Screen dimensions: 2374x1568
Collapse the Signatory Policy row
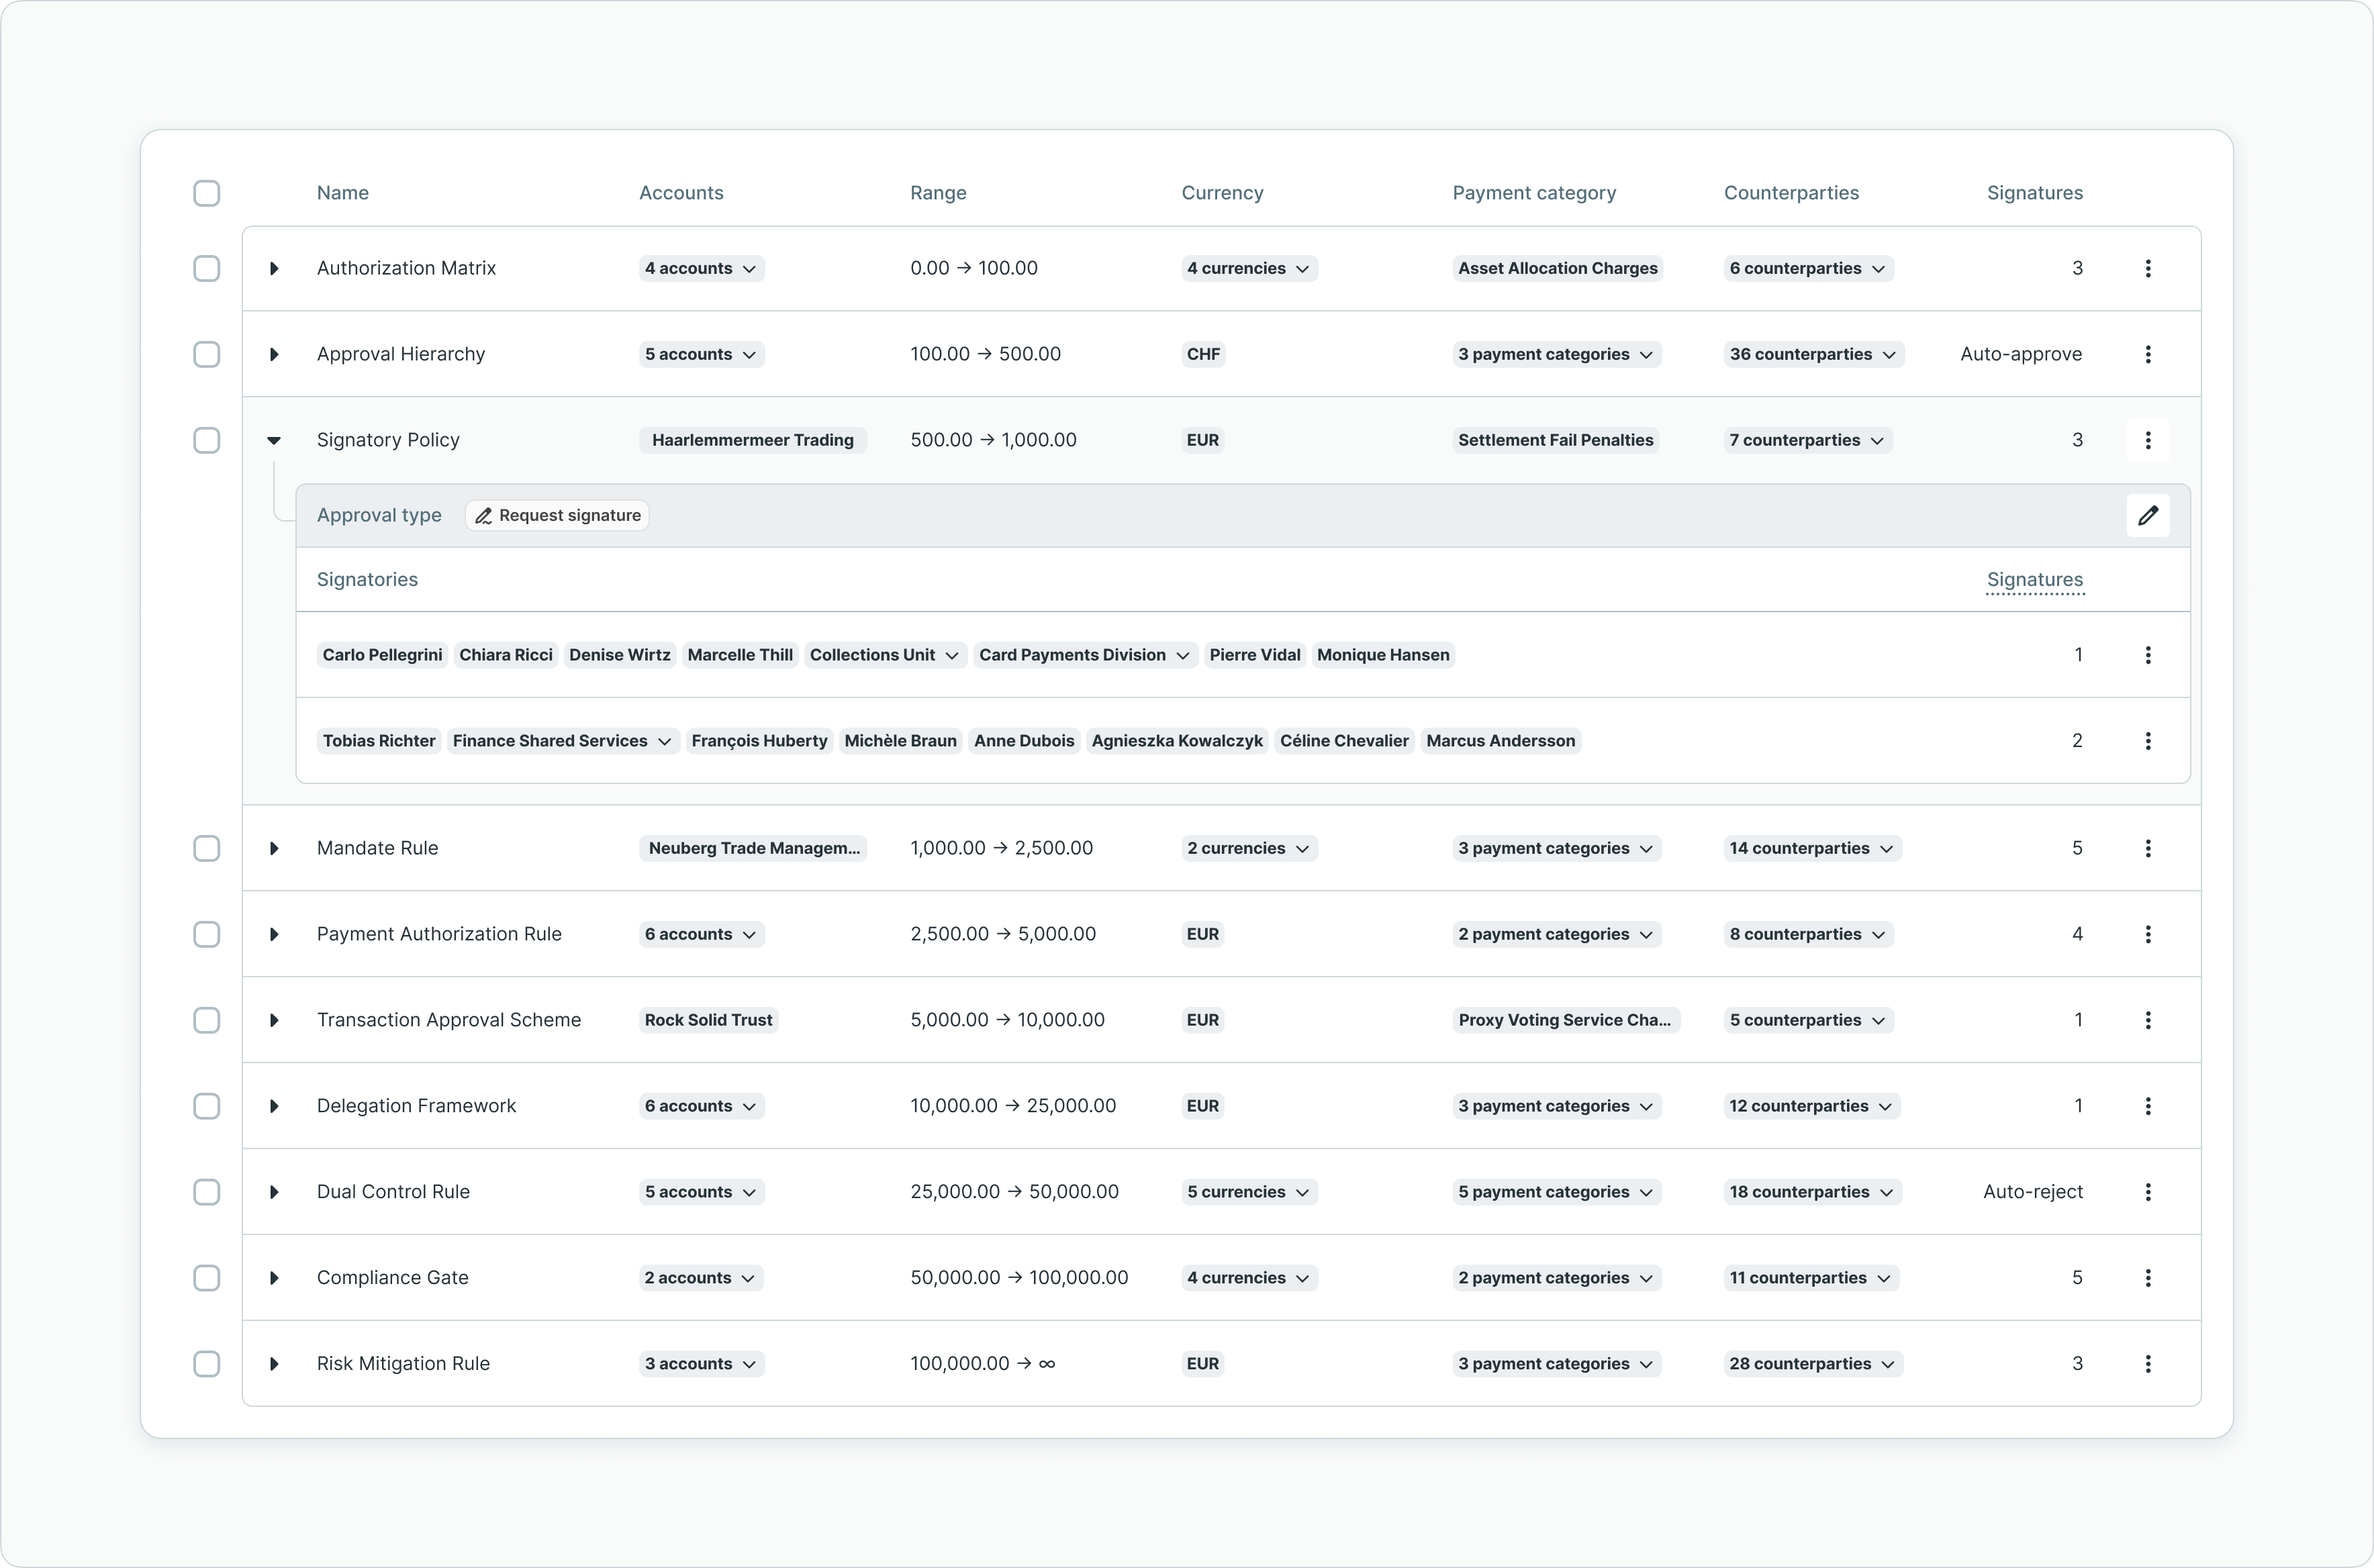point(273,440)
